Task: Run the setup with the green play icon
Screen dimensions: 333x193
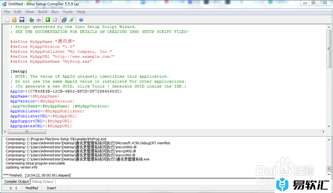Action: point(48,20)
